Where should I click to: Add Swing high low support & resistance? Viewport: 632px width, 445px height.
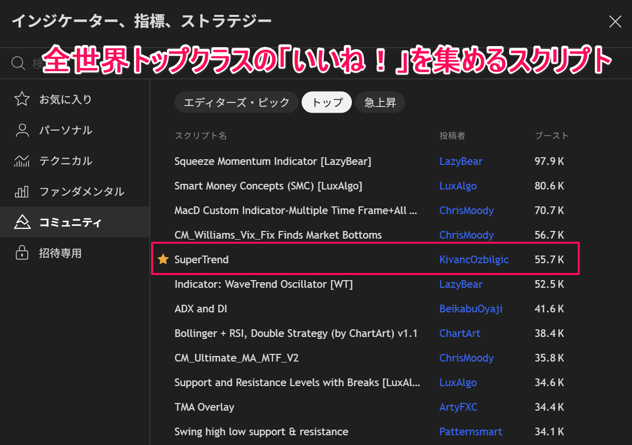pos(261,432)
